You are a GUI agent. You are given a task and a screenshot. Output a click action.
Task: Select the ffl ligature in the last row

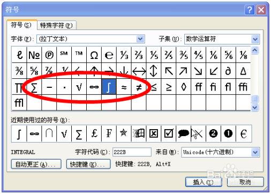[19, 102]
